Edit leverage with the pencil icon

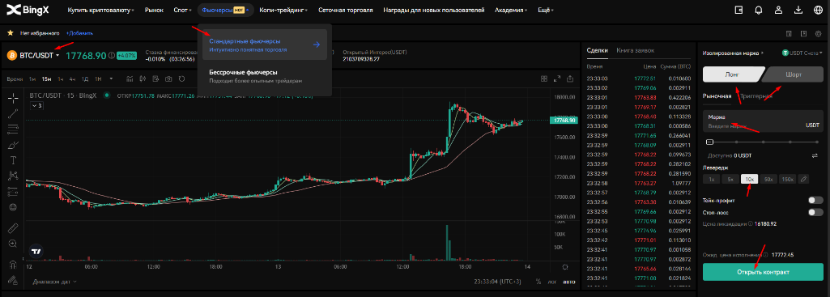pos(803,179)
